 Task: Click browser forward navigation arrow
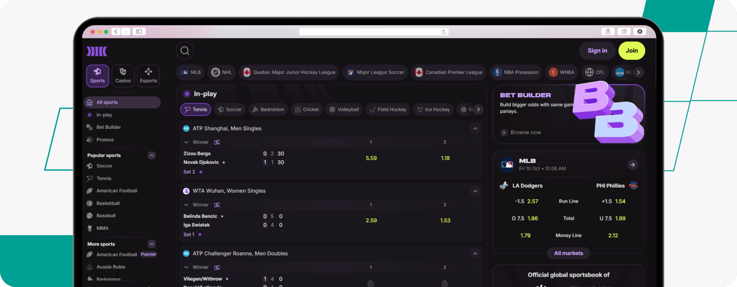(x=126, y=31)
